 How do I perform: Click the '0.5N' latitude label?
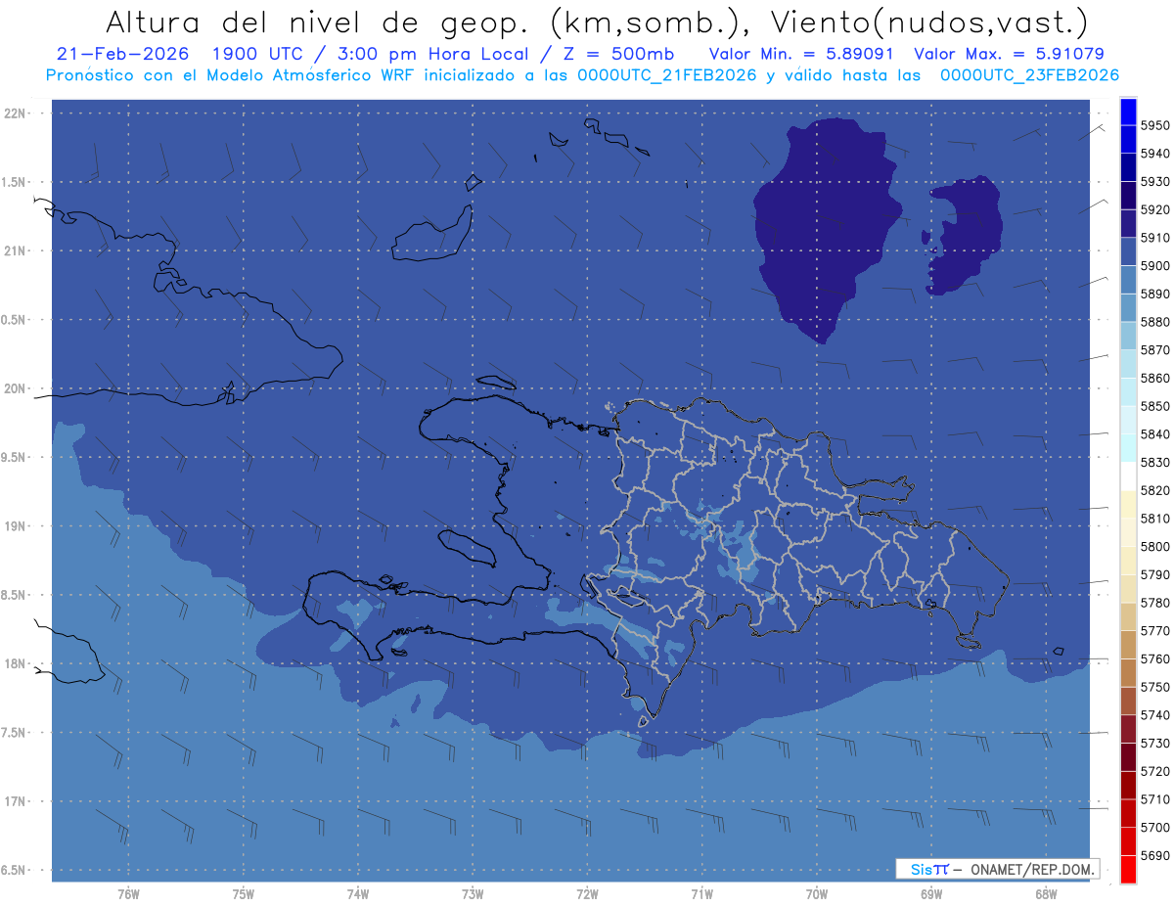[15, 320]
